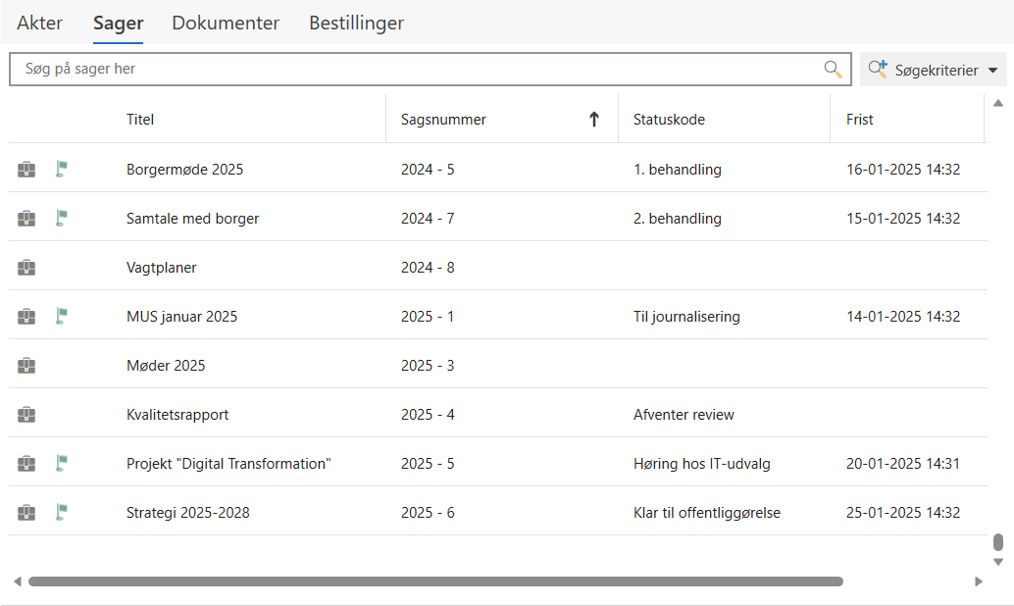Sort by the Statuskode column header

click(669, 120)
